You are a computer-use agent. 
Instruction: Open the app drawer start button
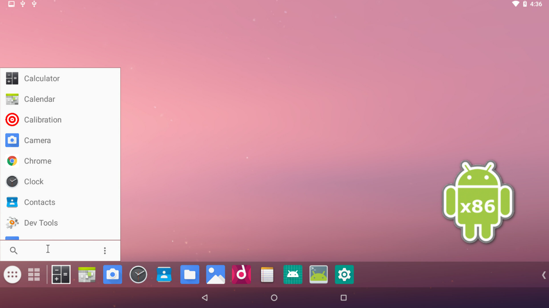tap(12, 275)
